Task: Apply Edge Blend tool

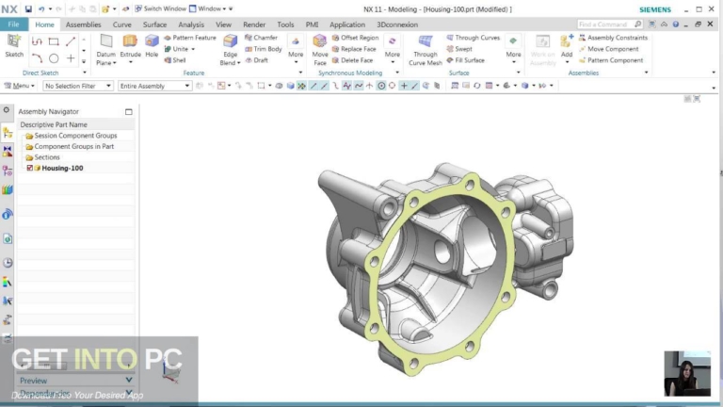Action: (x=230, y=49)
